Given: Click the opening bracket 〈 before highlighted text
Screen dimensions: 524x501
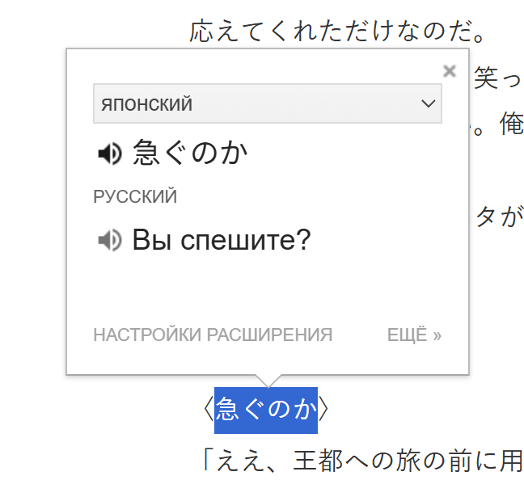Looking at the screenshot, I should pyautogui.click(x=209, y=409).
